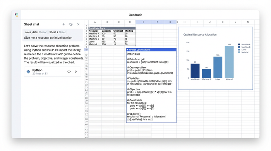Click the 'Give me a resource' prompt text
The height and width of the screenshot is (151, 271).
click(x=48, y=38)
